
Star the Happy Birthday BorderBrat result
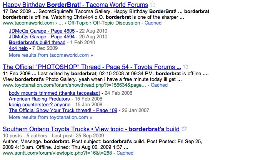153,4
